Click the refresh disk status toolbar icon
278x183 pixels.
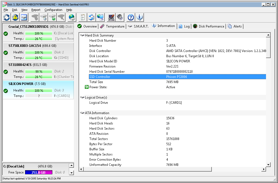point(7,17)
